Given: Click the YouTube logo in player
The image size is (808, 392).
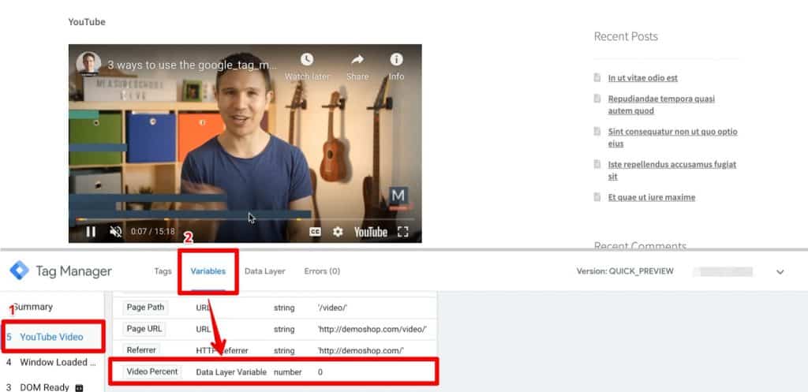Looking at the screenshot, I should click(371, 232).
